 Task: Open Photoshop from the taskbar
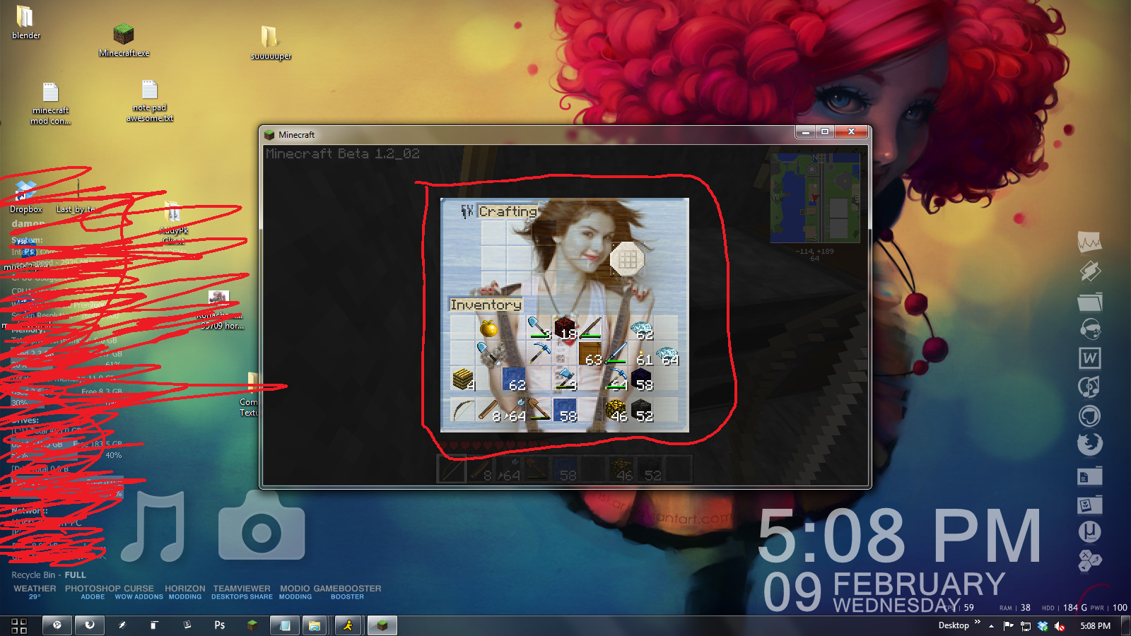pos(220,625)
